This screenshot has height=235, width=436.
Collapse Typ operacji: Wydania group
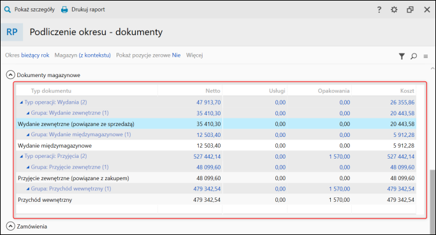pyautogui.click(x=21, y=103)
